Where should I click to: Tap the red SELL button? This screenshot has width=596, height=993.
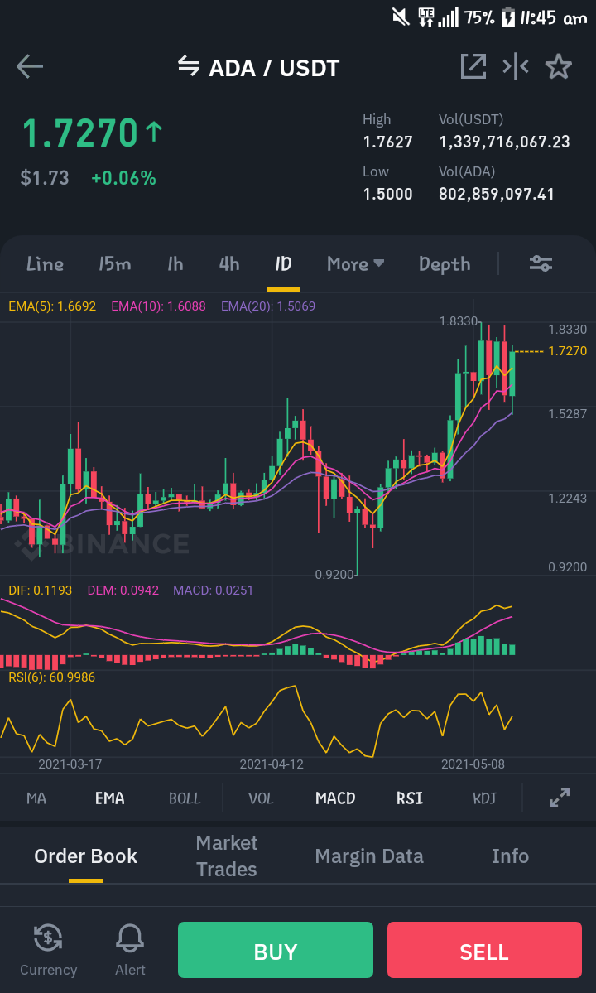pyautogui.click(x=484, y=950)
